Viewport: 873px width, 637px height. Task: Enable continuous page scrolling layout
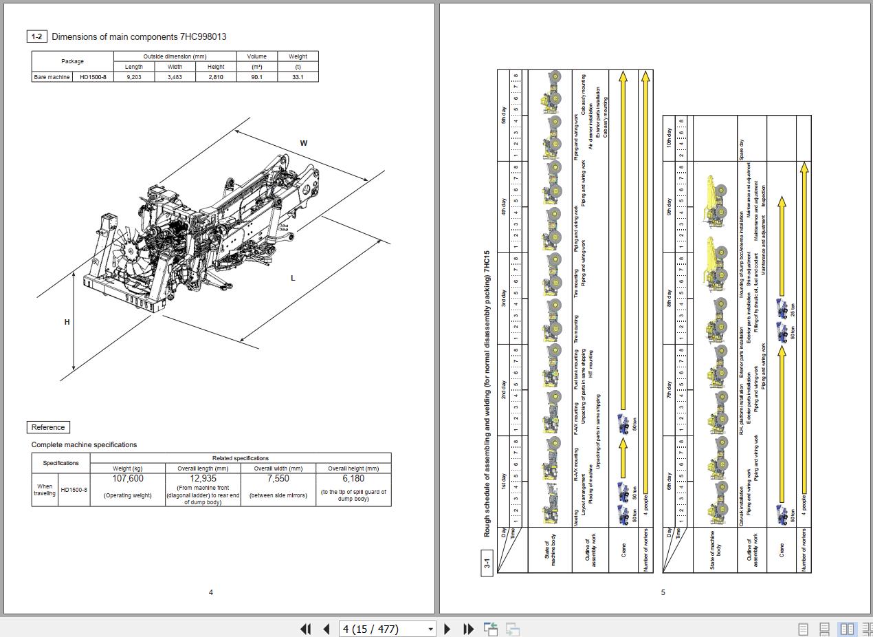(824, 629)
